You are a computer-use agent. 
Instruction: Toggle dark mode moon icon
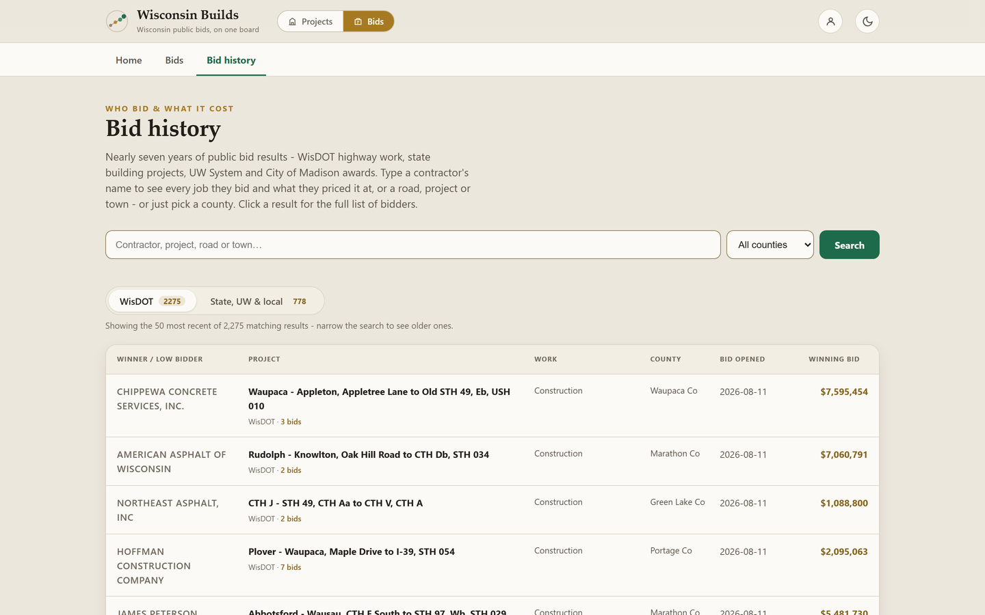pos(867,21)
